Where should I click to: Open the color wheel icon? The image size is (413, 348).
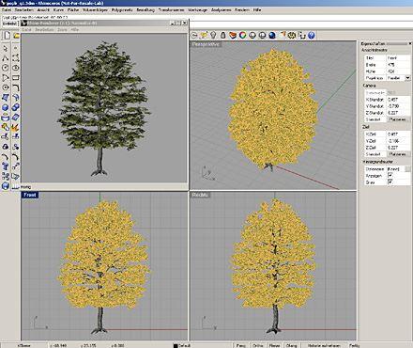[242, 35]
